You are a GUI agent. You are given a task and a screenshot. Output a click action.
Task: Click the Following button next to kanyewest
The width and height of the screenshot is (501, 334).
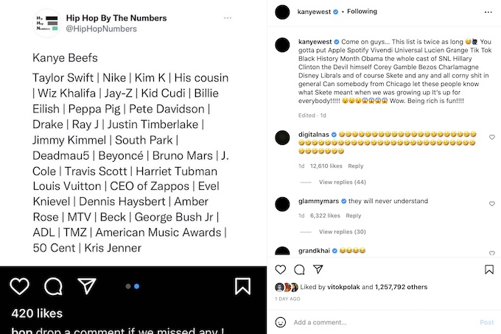click(x=362, y=12)
